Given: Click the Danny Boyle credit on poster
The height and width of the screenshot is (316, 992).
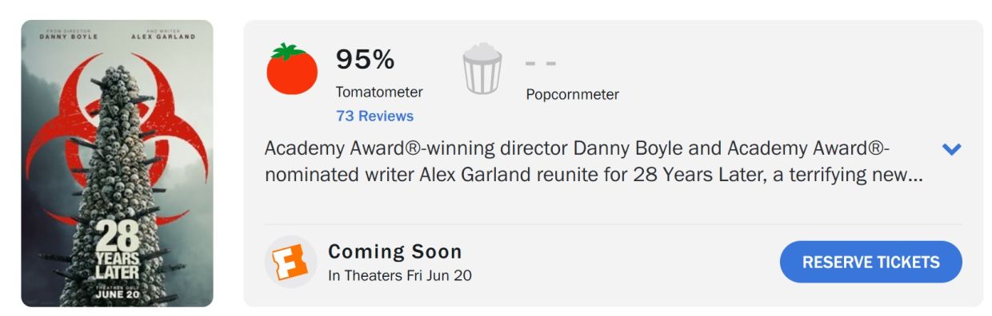Looking at the screenshot, I should click(x=69, y=35).
